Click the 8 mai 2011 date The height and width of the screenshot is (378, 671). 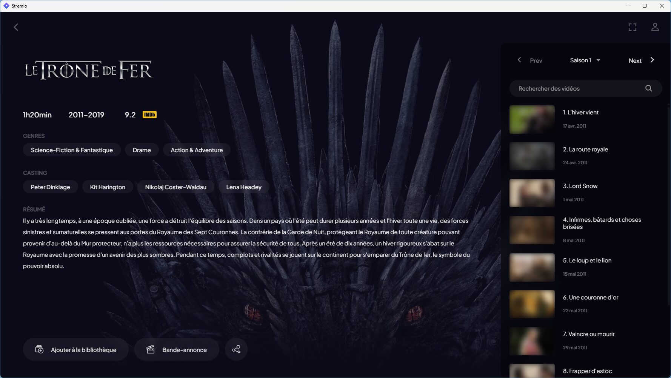point(574,241)
